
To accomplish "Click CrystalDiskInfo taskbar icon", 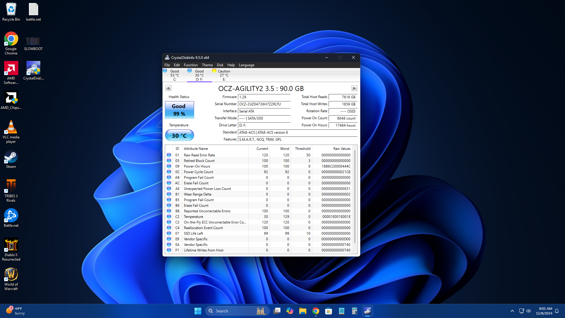I will click(368, 311).
